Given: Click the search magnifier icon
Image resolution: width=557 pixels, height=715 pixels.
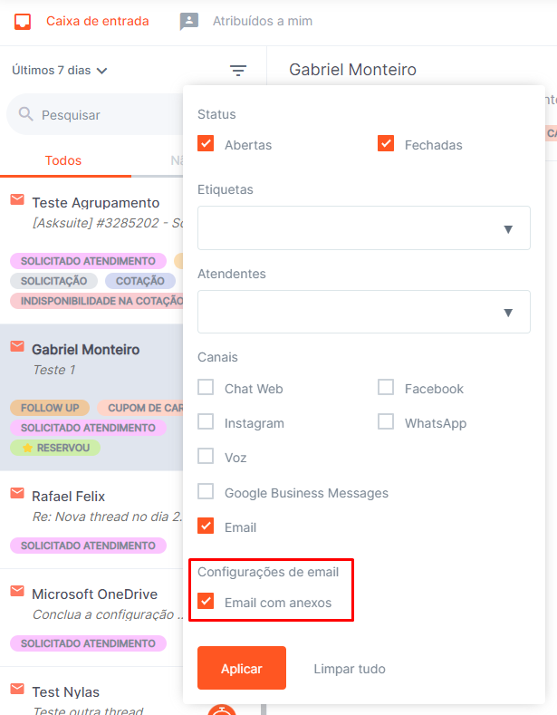Looking at the screenshot, I should click(26, 114).
